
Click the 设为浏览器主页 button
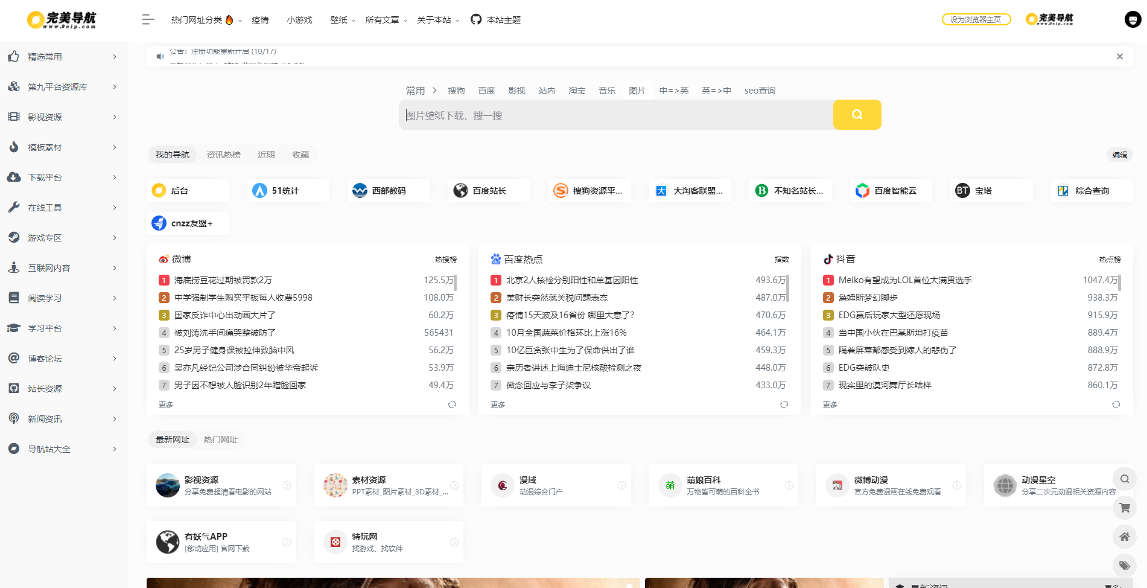click(976, 19)
